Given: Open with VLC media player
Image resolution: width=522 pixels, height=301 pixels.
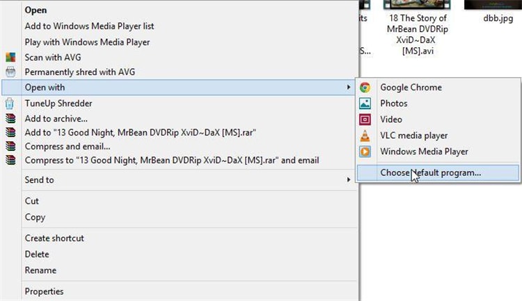Looking at the screenshot, I should click(x=414, y=136).
